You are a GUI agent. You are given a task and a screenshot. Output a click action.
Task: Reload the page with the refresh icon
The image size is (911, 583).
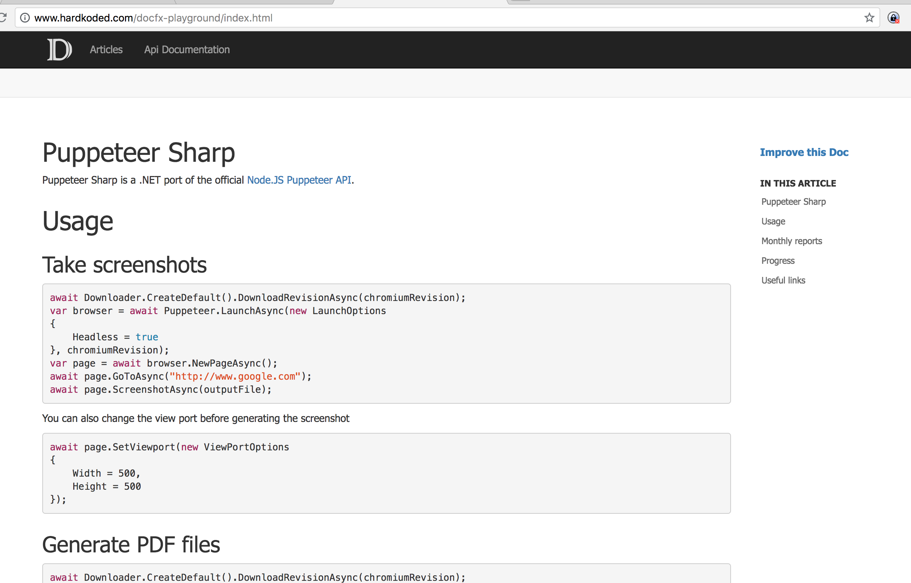pyautogui.click(x=3, y=18)
